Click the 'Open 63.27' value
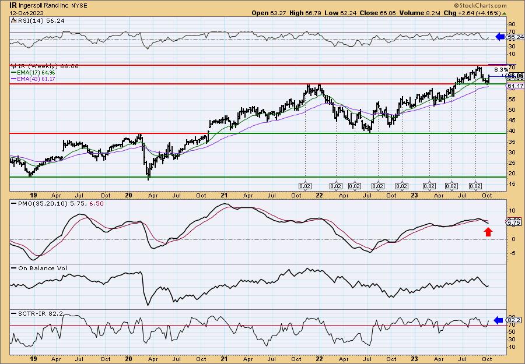The height and width of the screenshot is (364, 525). 268,13
